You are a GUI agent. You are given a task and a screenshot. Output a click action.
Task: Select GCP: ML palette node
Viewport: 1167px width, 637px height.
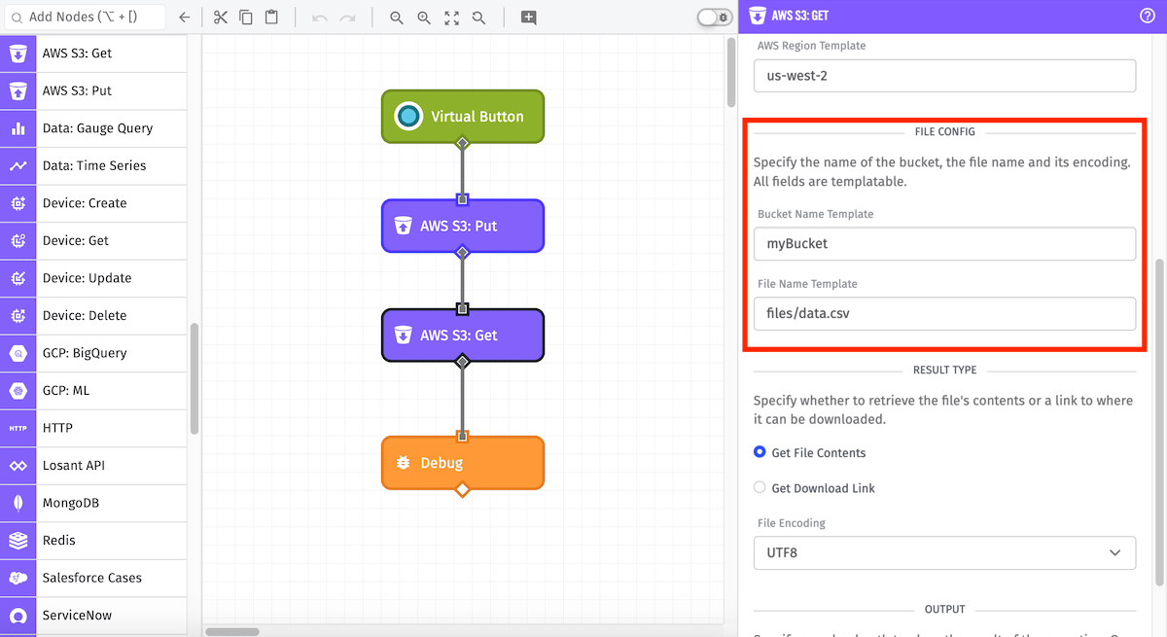93,390
